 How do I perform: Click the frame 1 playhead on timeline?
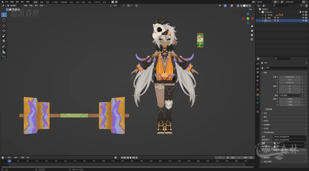(x=9, y=161)
